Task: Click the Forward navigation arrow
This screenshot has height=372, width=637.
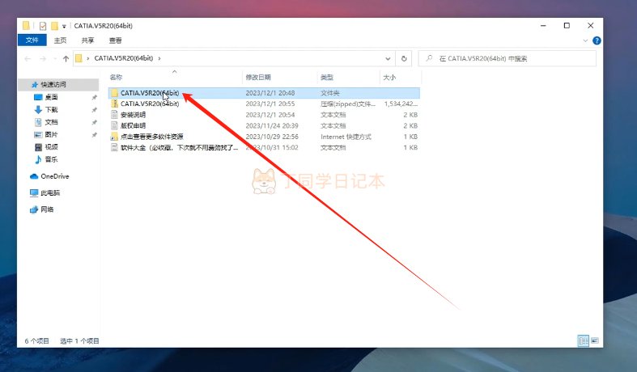Action: [x=43, y=58]
